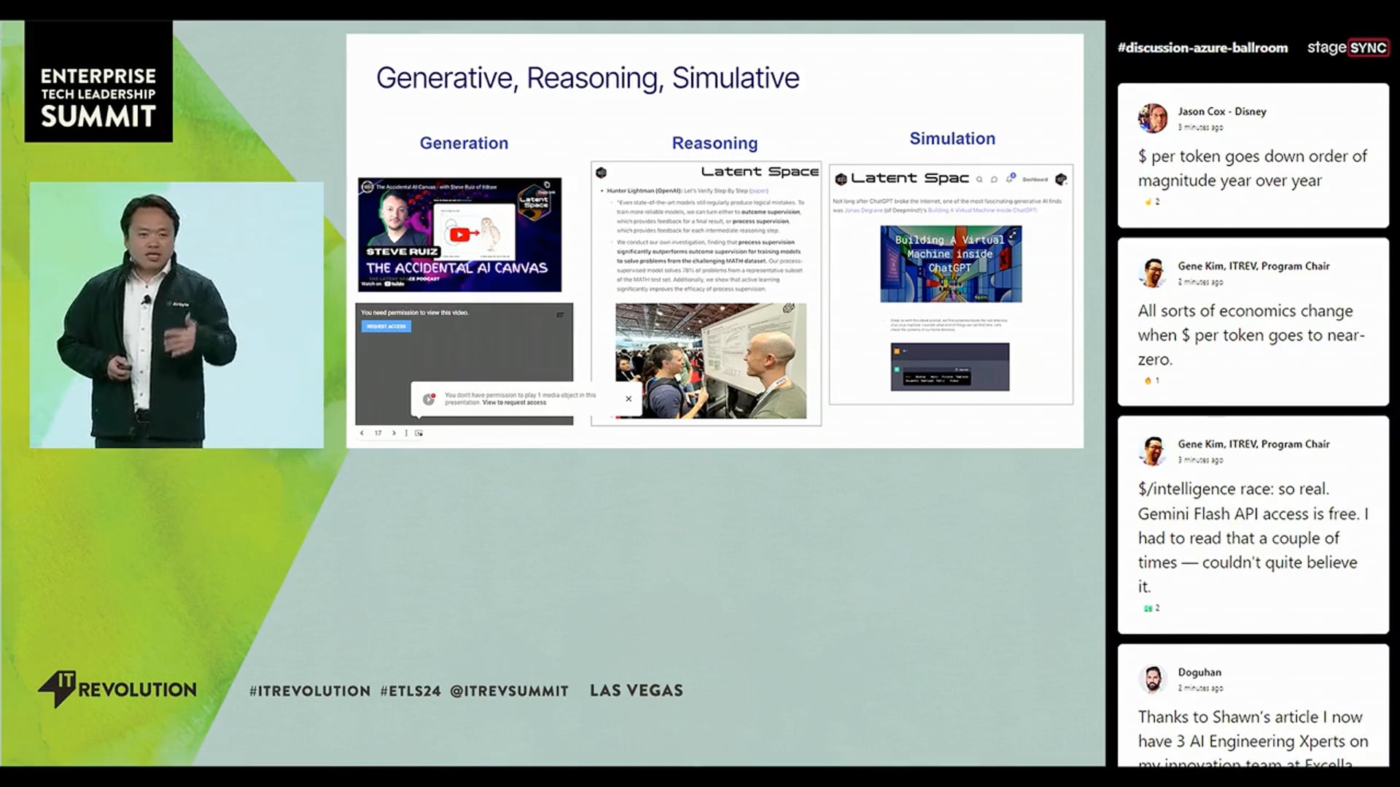The width and height of the screenshot is (1400, 787).
Task: Click the stageSYNC logo
Action: (1347, 48)
